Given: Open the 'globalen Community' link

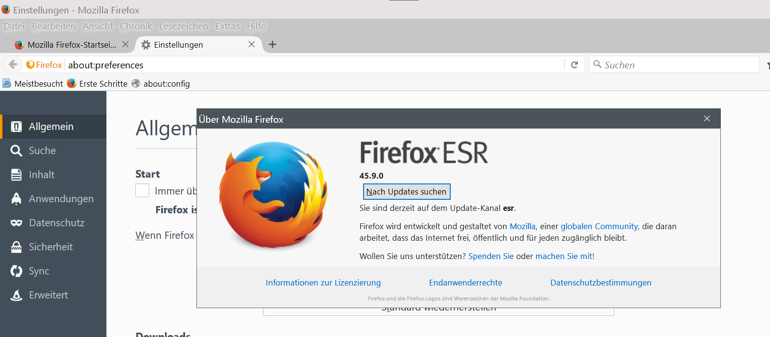Looking at the screenshot, I should click(x=599, y=226).
